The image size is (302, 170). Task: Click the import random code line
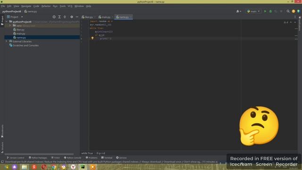101,21
